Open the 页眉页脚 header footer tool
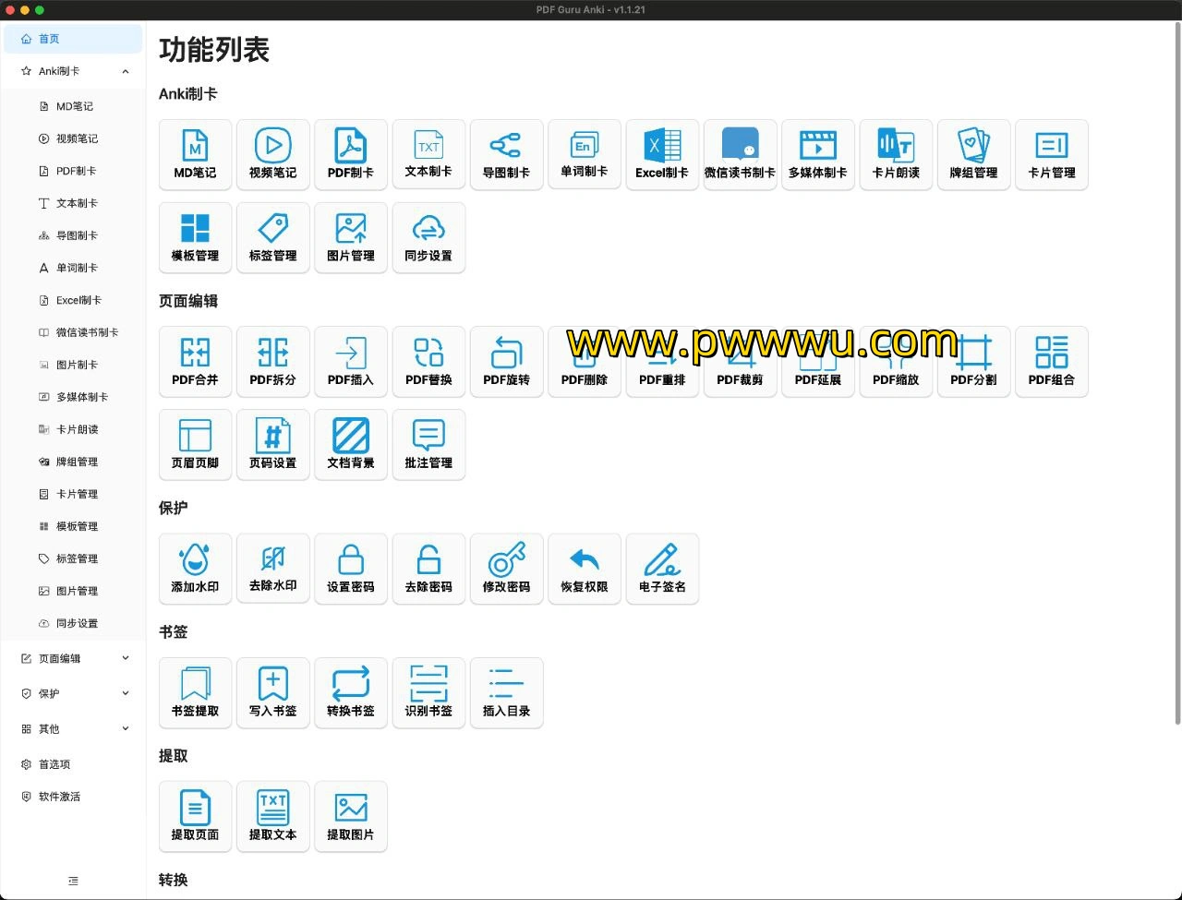The width and height of the screenshot is (1182, 900). click(x=195, y=444)
